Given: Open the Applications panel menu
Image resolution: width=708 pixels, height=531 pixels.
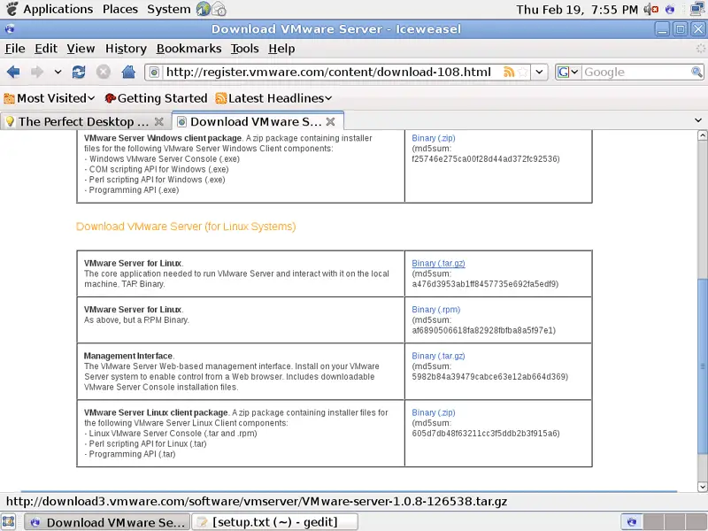Looking at the screenshot, I should pos(58,9).
